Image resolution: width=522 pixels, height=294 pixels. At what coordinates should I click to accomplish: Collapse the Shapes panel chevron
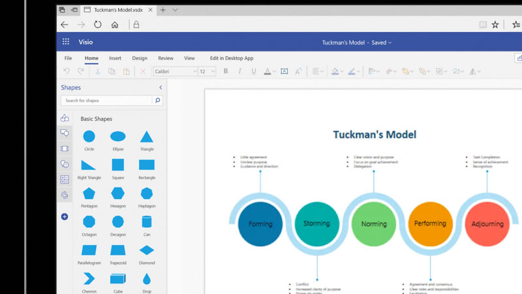pyautogui.click(x=161, y=88)
